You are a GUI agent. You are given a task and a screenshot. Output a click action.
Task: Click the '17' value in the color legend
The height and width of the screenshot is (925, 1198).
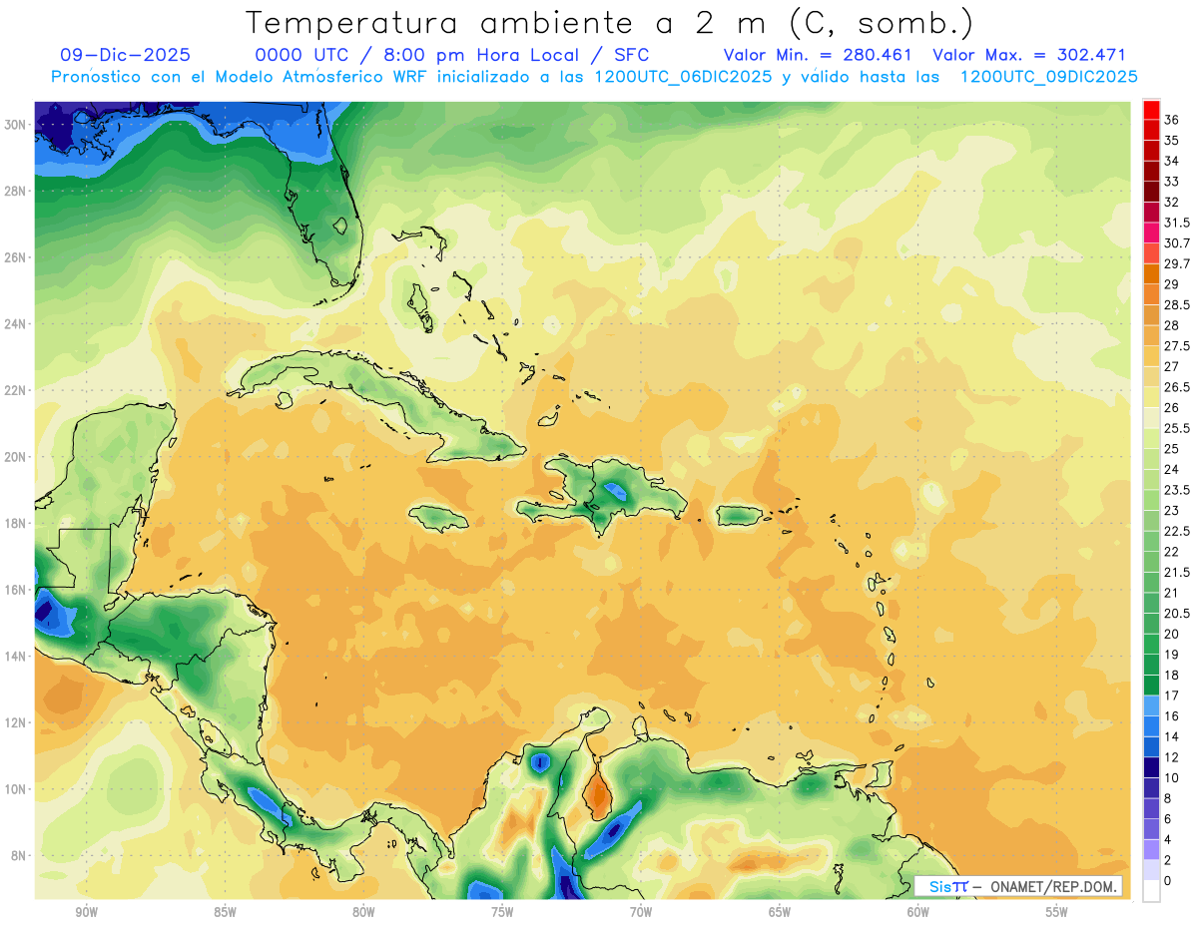tap(1172, 695)
